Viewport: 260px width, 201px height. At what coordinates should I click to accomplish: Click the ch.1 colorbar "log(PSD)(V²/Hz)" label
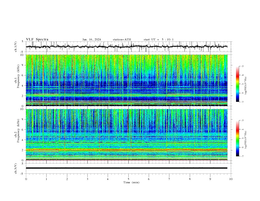point(246,86)
